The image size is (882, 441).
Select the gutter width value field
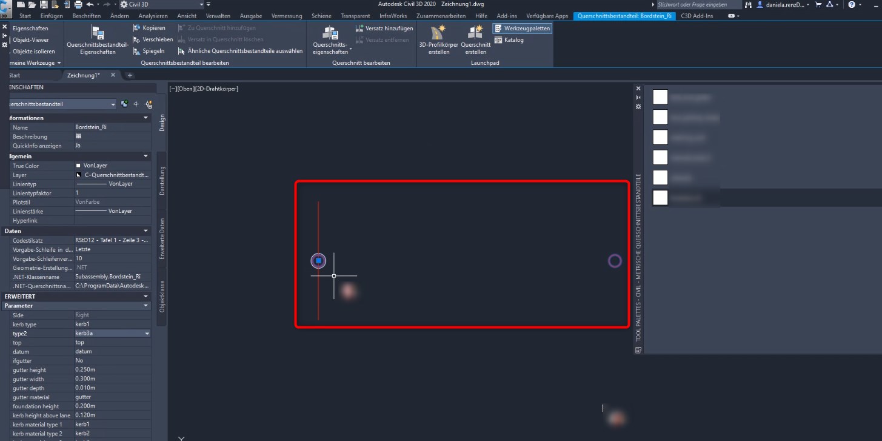[112, 379]
